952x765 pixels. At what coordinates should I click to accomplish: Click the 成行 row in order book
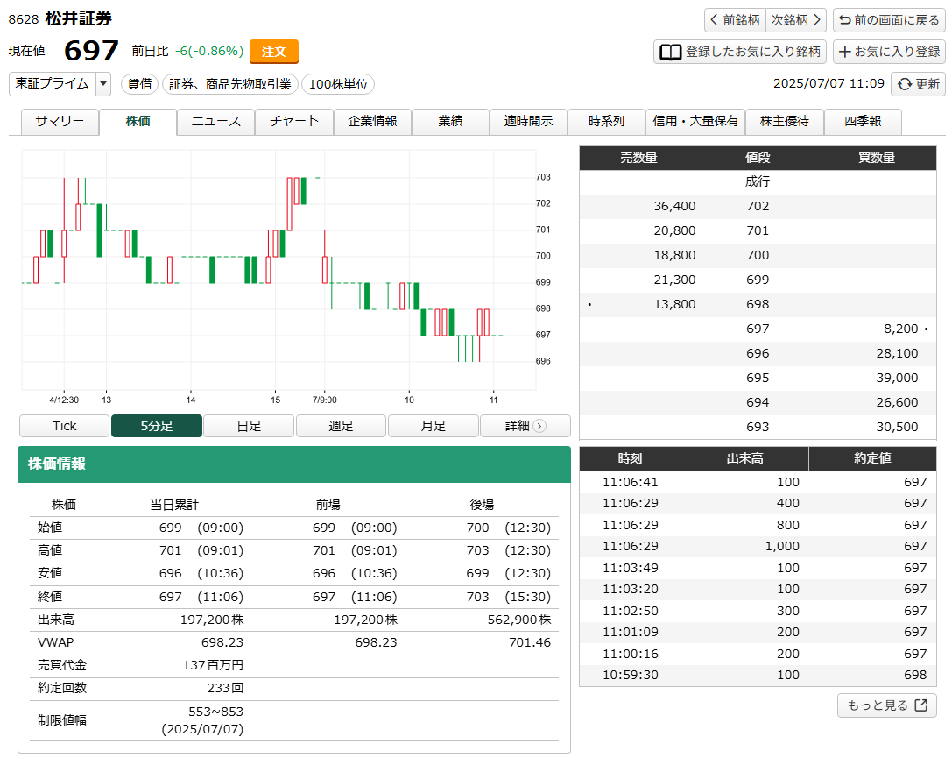coord(758,181)
